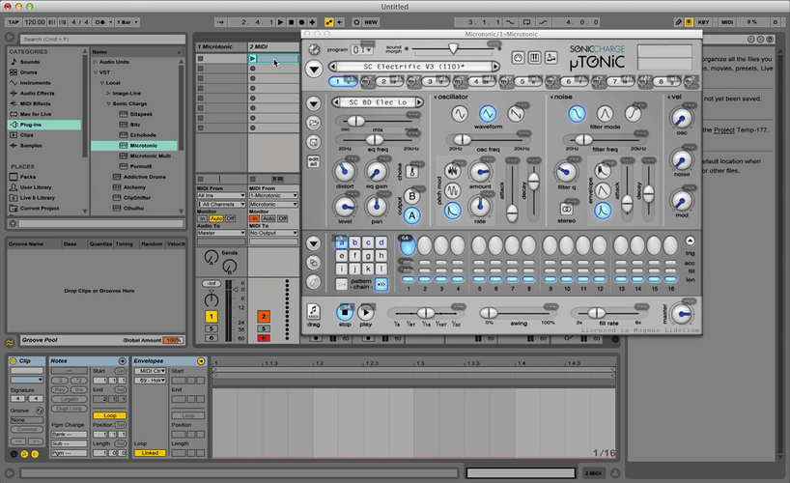Select drum channel 5 in Microtonic
This screenshot has width=790, height=483.
point(528,81)
